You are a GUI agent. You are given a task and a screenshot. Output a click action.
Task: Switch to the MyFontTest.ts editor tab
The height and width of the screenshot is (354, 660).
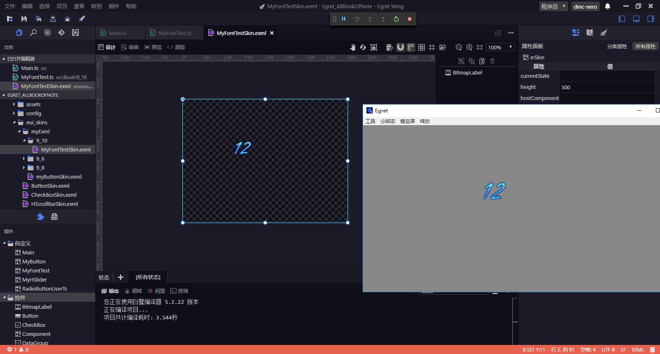175,33
